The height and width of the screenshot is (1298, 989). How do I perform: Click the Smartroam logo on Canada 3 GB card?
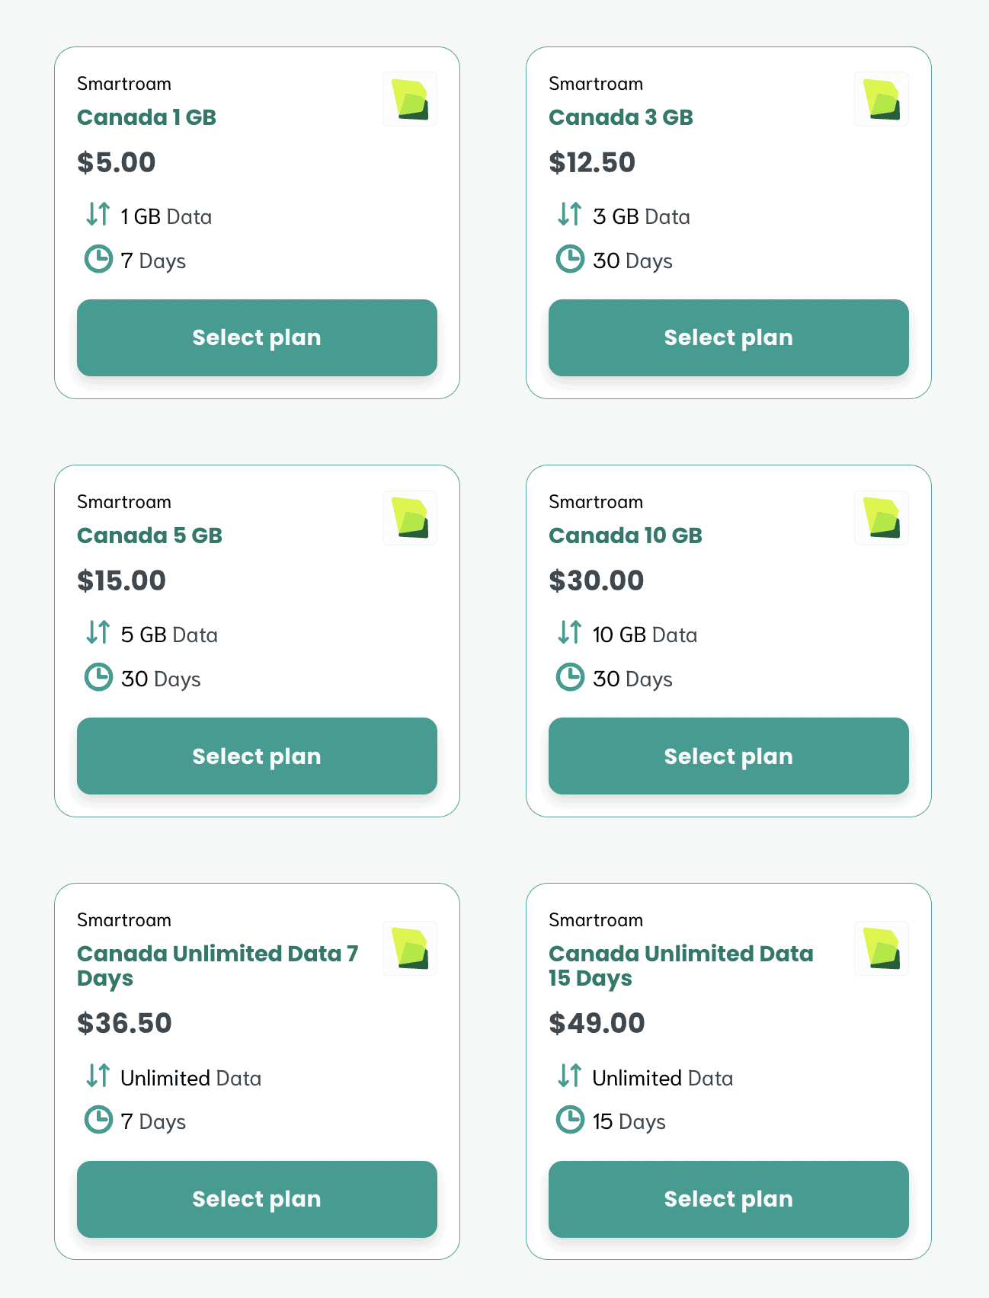click(x=881, y=98)
